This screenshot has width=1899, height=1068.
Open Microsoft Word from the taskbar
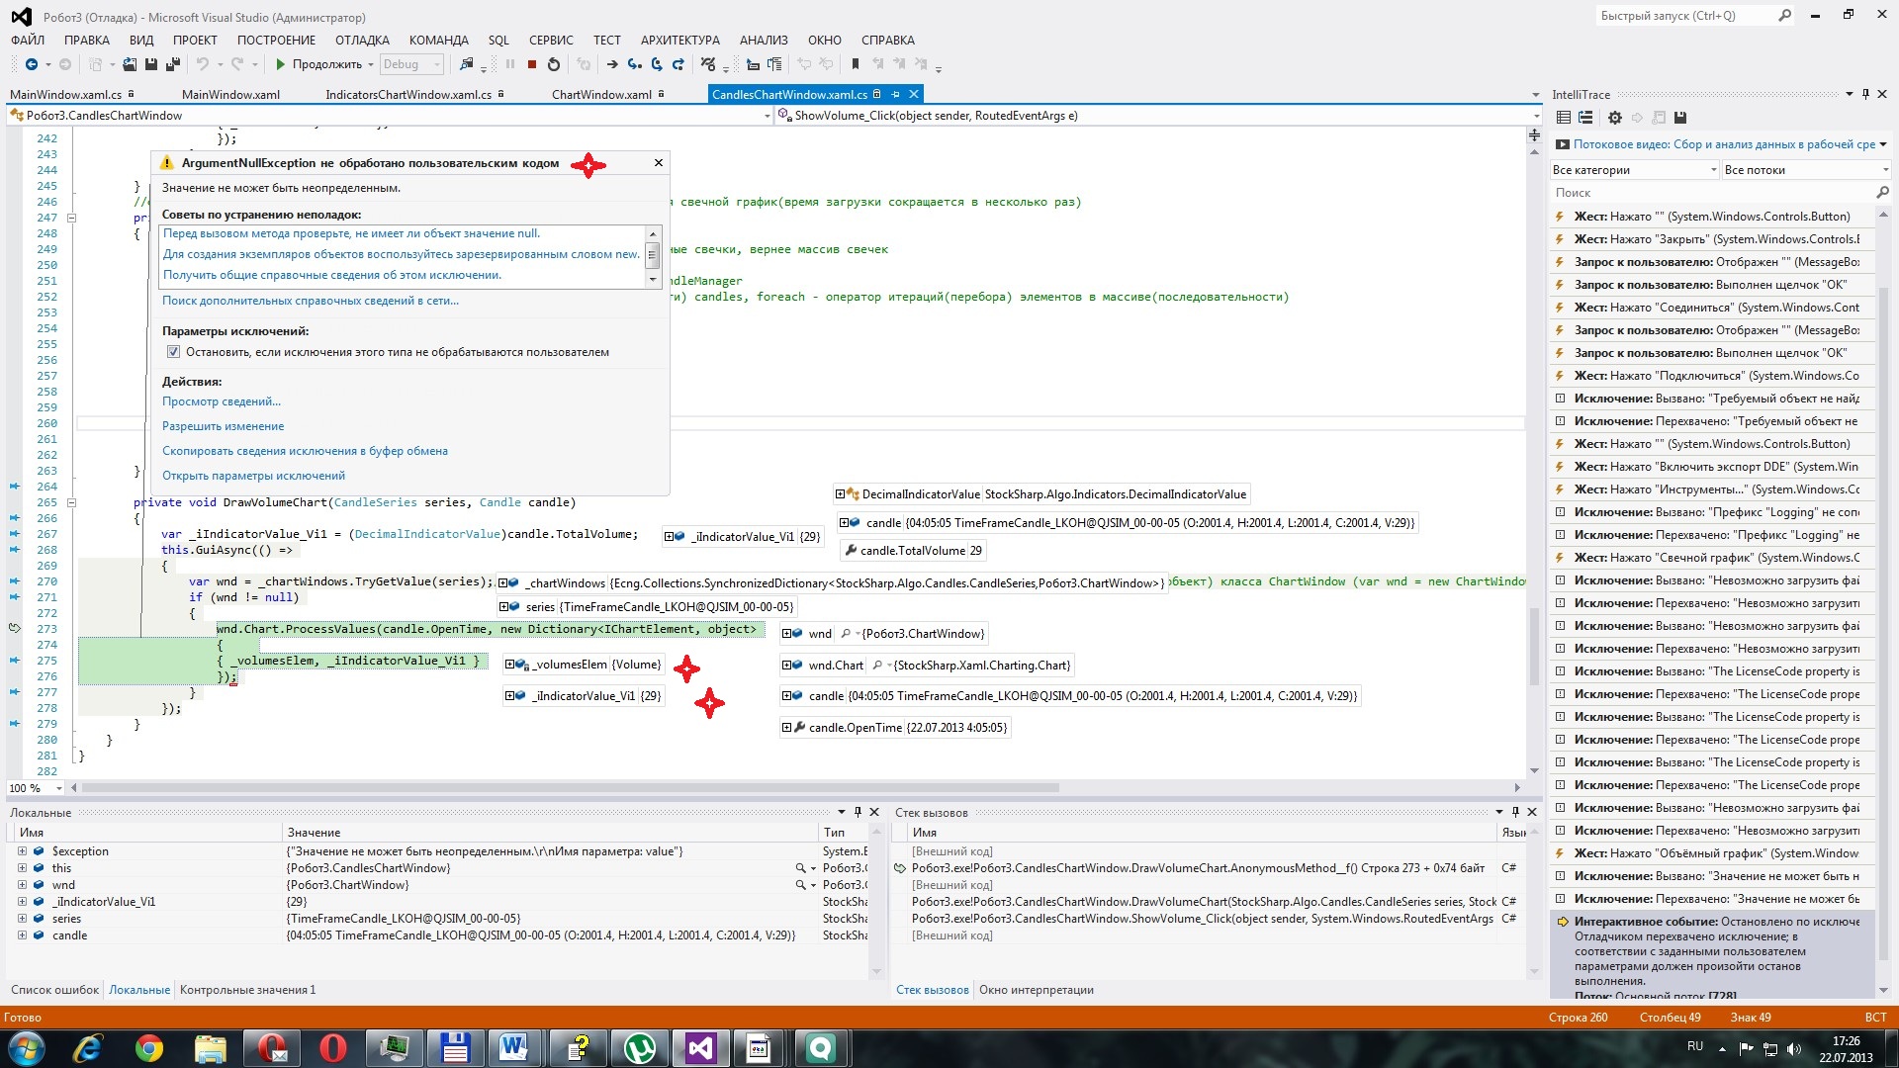click(x=514, y=1047)
